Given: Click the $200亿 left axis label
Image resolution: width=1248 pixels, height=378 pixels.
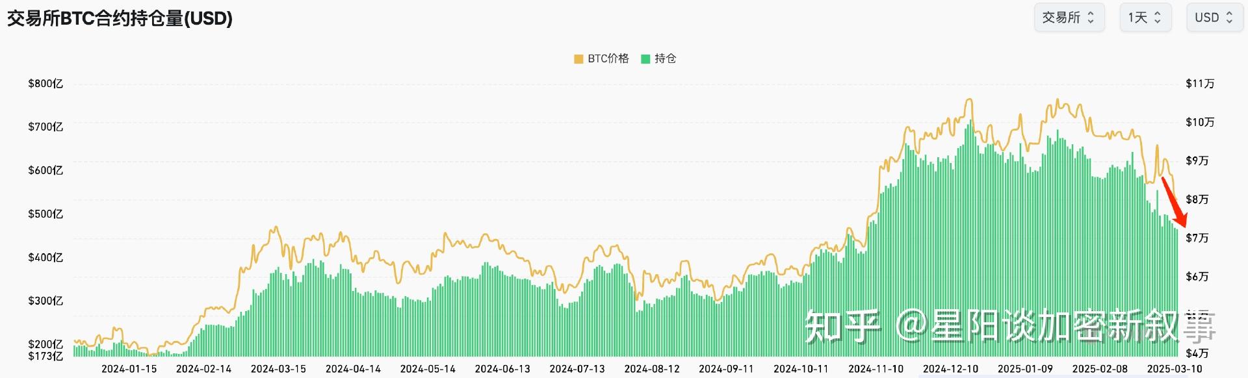Looking at the screenshot, I should (45, 344).
